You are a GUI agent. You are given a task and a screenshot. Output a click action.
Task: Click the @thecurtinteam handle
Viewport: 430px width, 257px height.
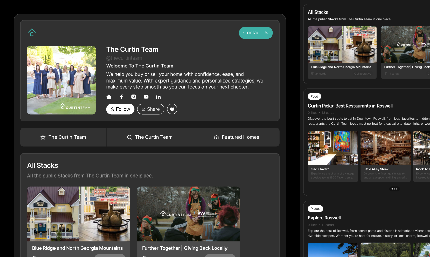tap(124, 58)
